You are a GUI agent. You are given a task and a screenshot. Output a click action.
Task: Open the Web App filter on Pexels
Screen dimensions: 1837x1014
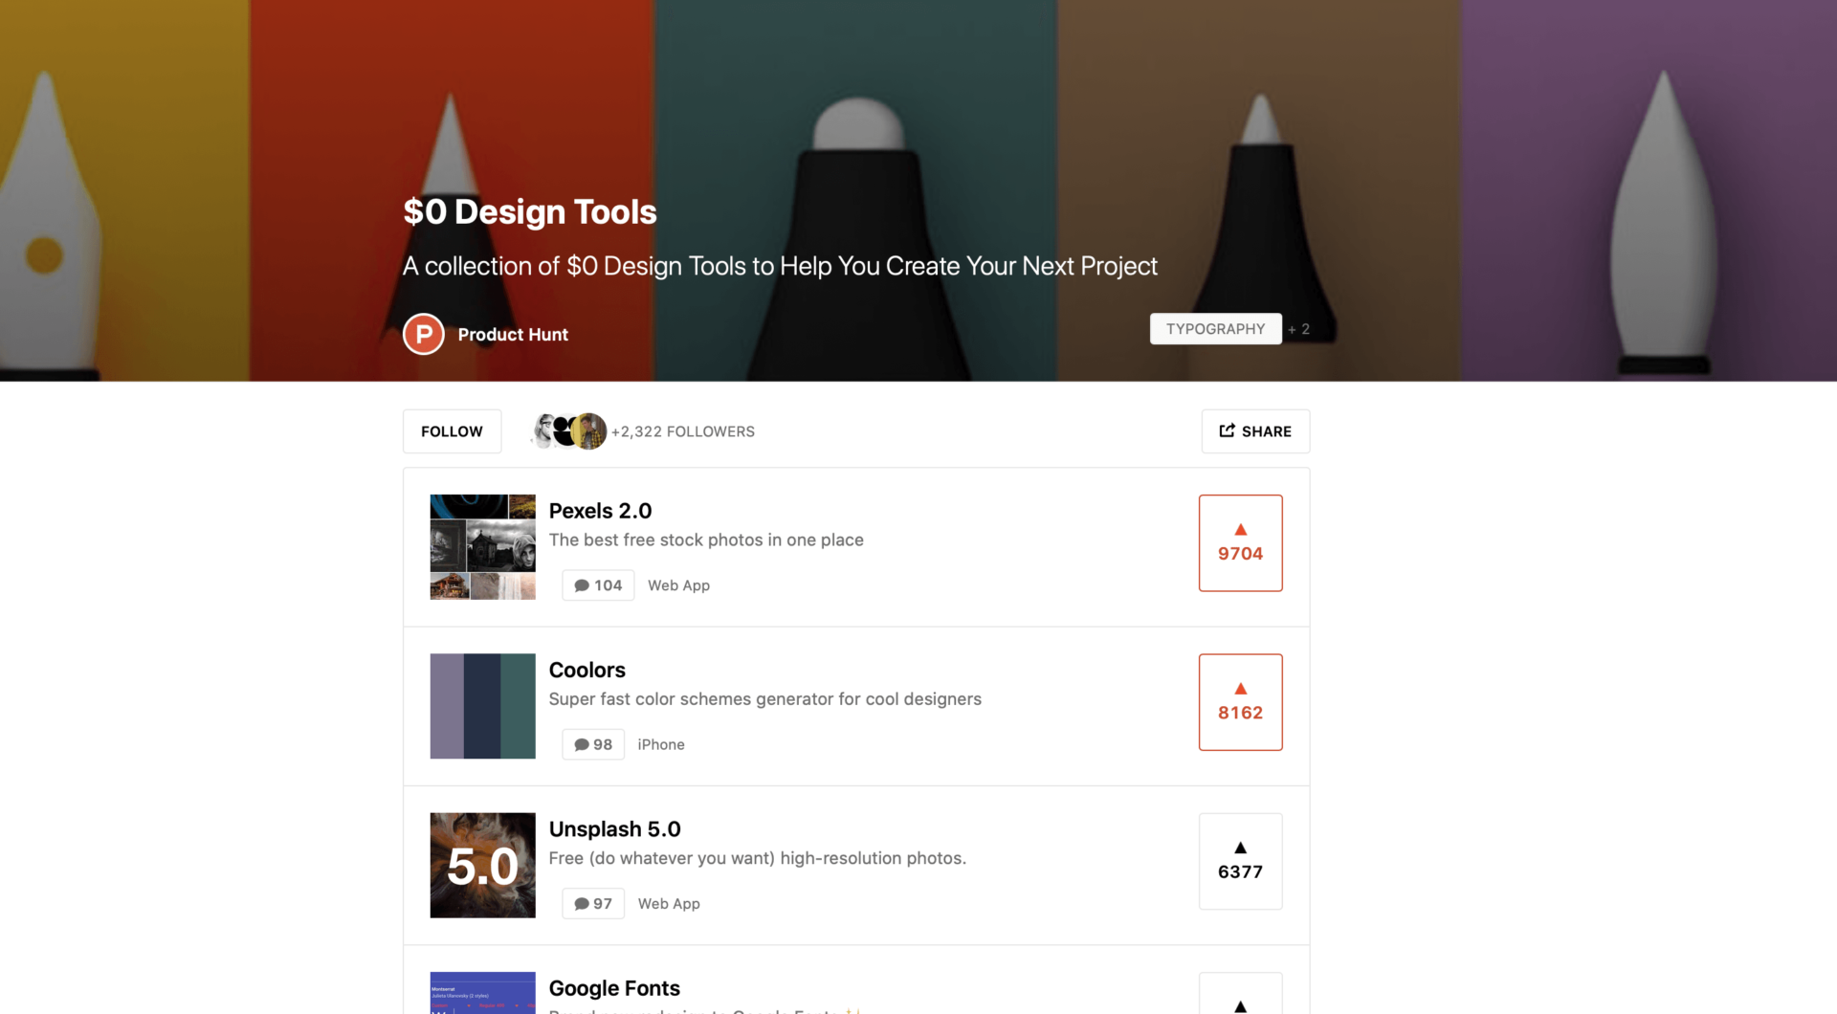point(678,584)
